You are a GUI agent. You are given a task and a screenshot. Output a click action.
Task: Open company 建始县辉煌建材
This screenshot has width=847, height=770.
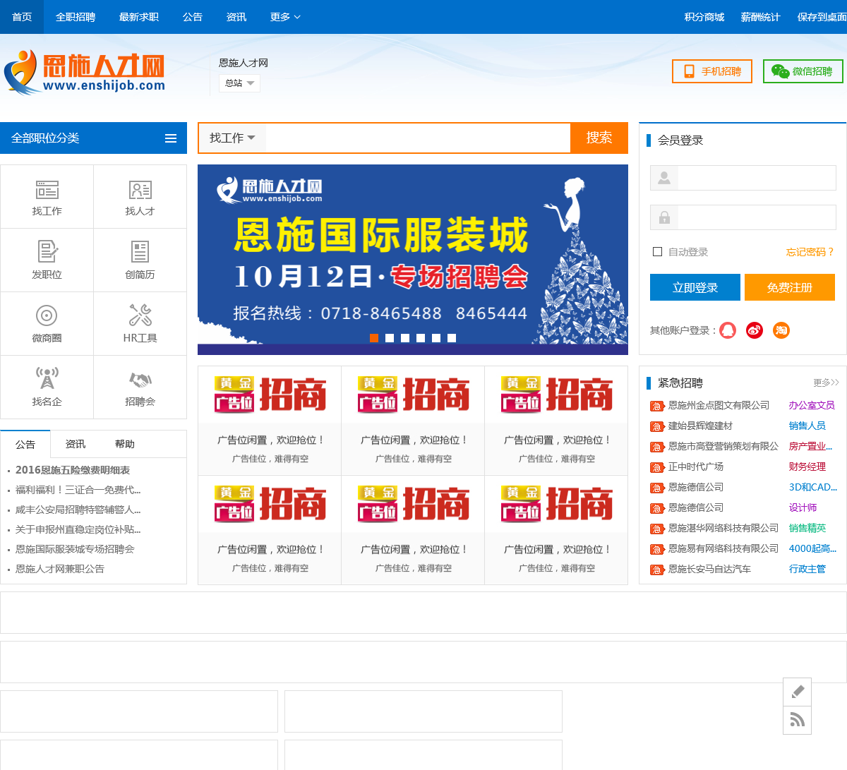[x=700, y=426]
